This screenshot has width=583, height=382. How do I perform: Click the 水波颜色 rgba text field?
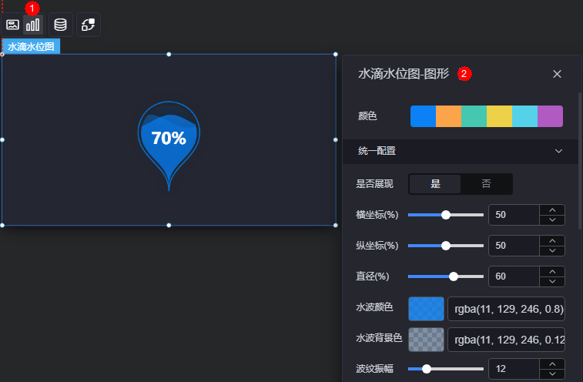click(x=507, y=309)
